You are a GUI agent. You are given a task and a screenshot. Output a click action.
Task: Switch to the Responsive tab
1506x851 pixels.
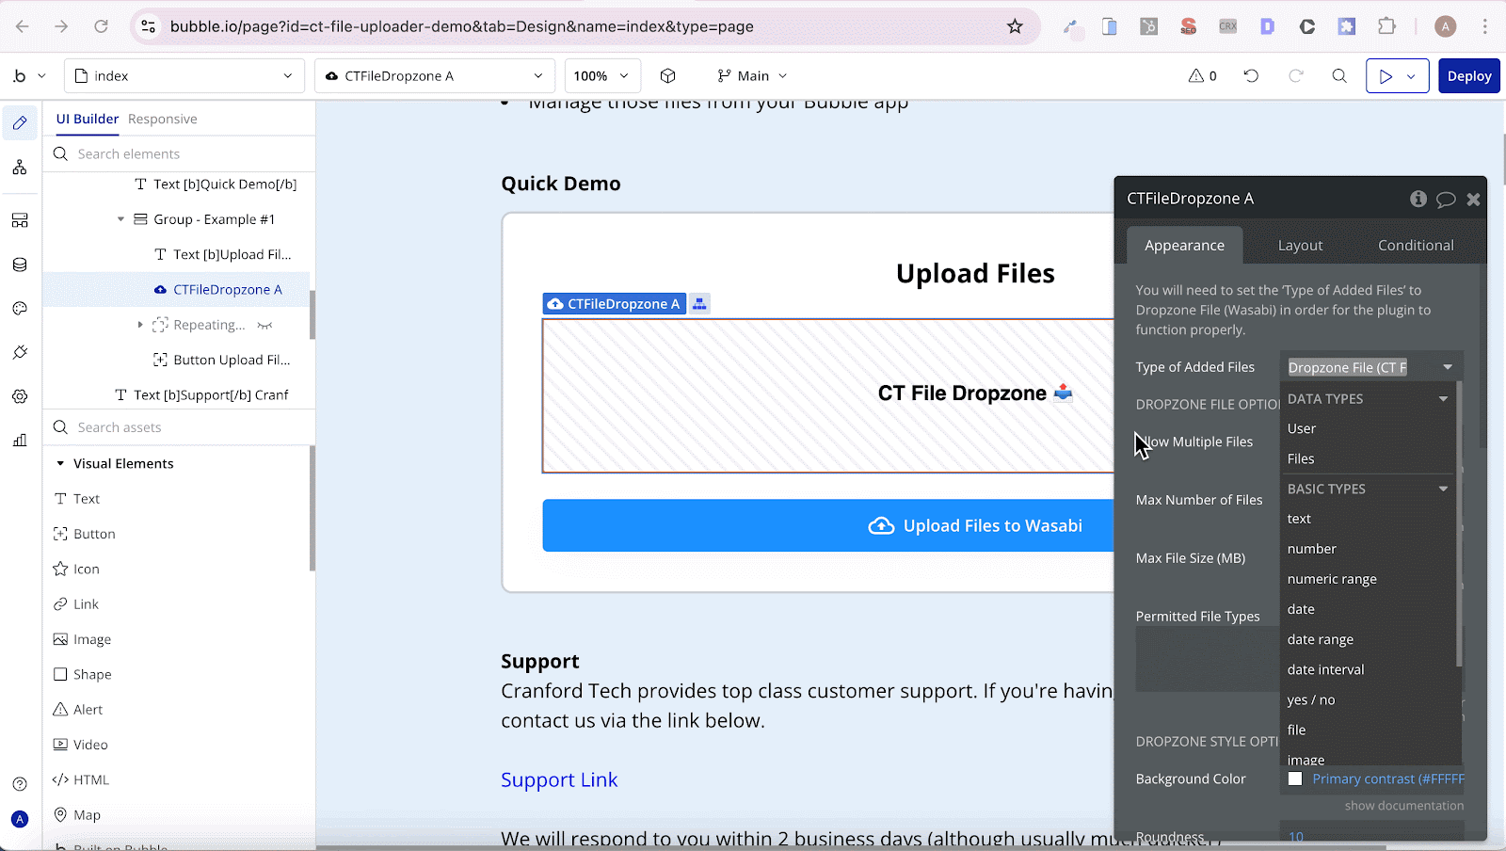click(x=162, y=119)
